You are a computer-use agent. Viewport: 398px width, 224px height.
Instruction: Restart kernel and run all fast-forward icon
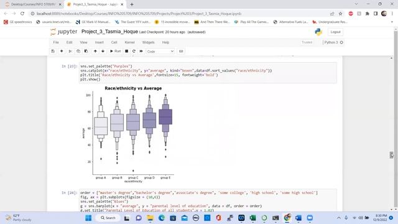[x=141, y=51]
